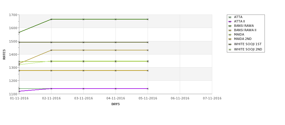The image size is (285, 125).
Task: Click the MAIDA 2ND point on 05-11-2016
Action: pyautogui.click(x=148, y=71)
